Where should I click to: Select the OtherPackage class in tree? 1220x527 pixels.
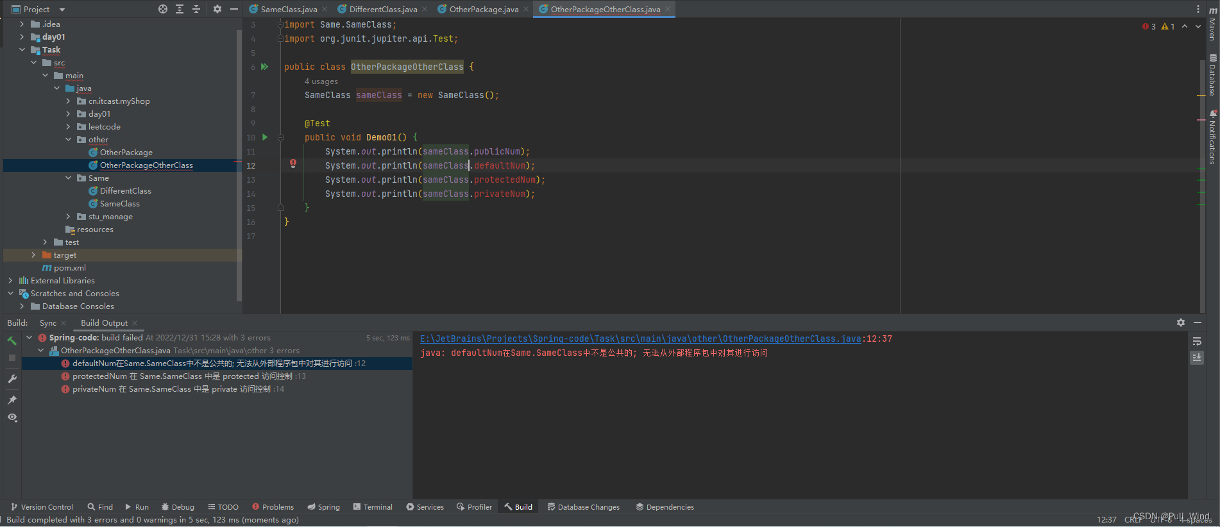[126, 153]
